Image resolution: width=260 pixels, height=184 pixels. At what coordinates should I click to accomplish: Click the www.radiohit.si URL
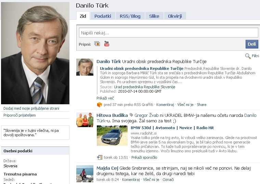tap(144, 133)
